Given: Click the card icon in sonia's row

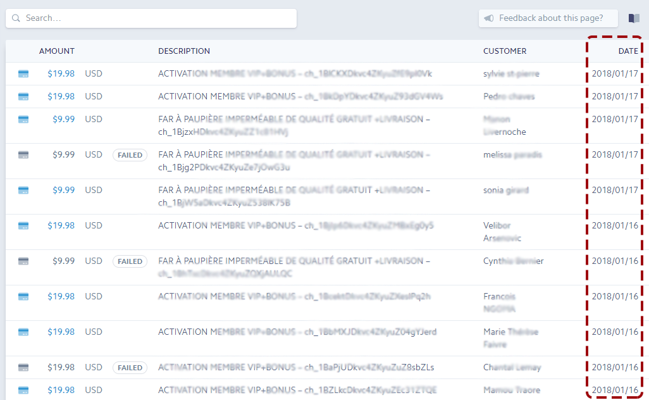Looking at the screenshot, I should click(23, 190).
